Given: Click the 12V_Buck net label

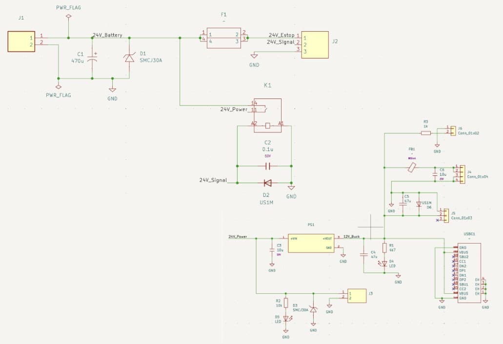Looking at the screenshot, I should tap(352, 237).
